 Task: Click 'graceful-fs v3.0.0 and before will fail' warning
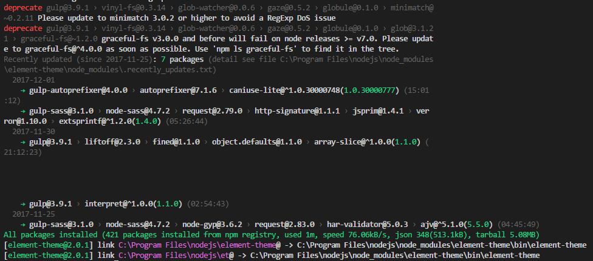185,38
